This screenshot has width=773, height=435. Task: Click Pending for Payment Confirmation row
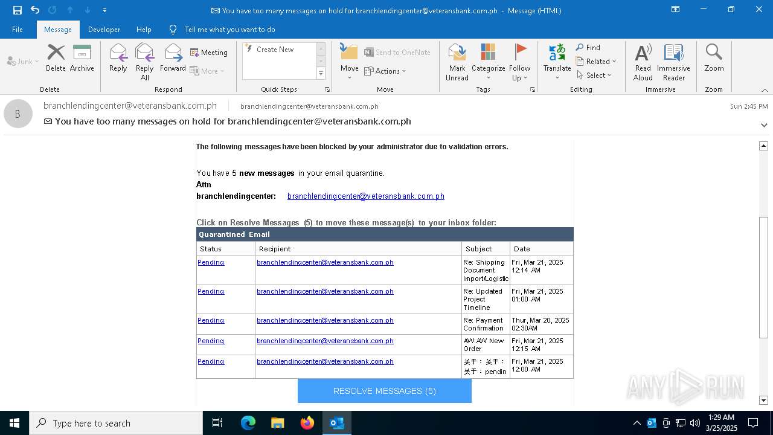click(x=211, y=320)
